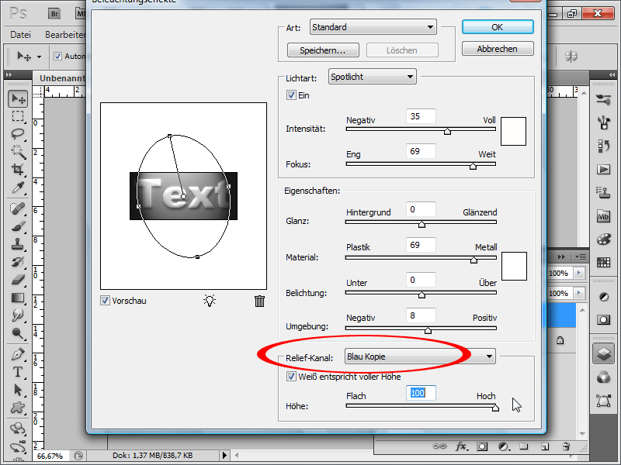Image resolution: width=621 pixels, height=465 pixels.
Task: Select the Healing Brush tool
Action: (x=18, y=208)
